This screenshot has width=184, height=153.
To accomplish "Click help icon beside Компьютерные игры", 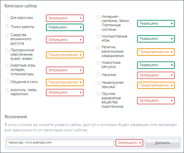I will pos(99,36).
